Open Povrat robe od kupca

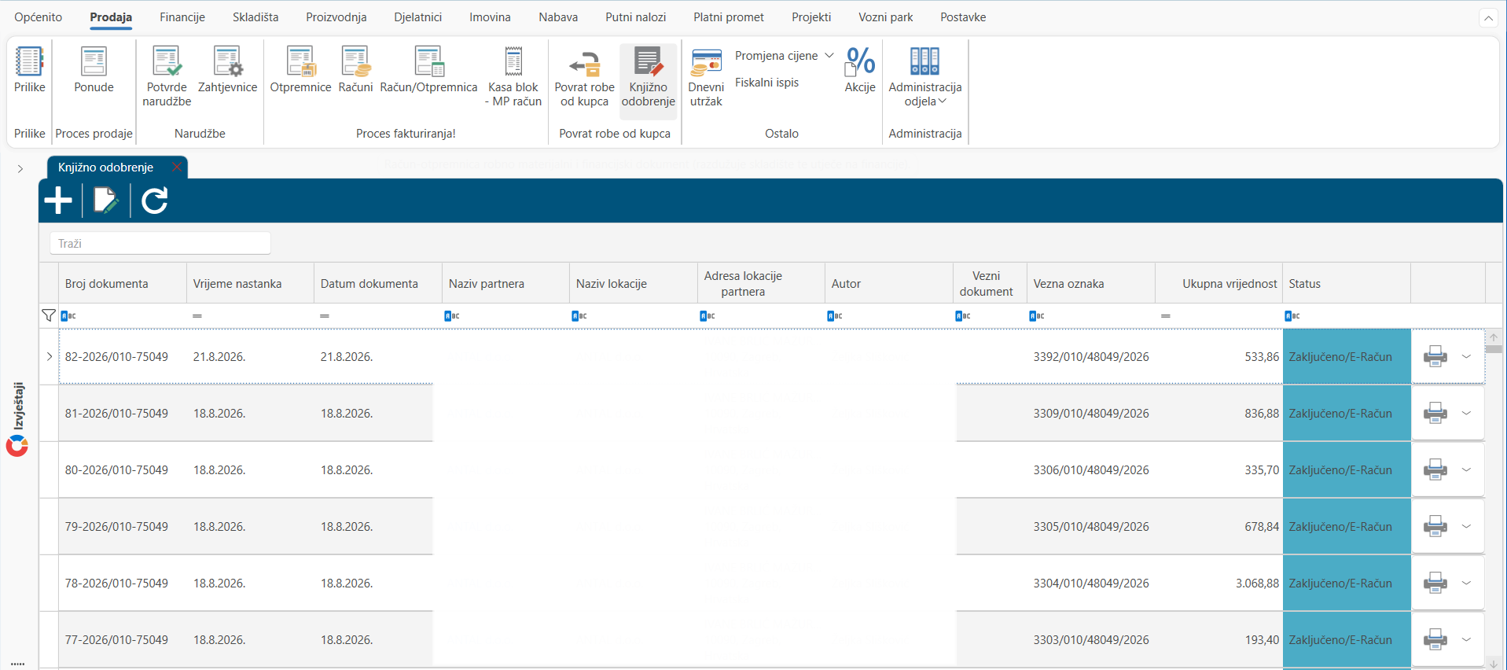584,76
